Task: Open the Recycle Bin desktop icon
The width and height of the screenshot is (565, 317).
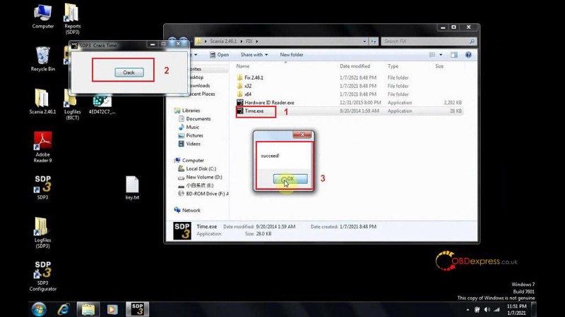Action: (x=43, y=58)
